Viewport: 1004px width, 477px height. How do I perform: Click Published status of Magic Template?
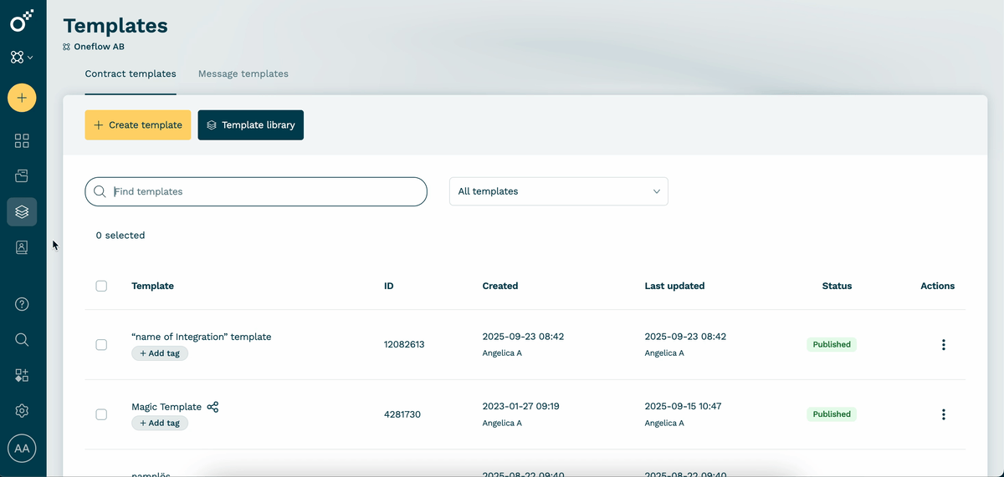tap(832, 414)
